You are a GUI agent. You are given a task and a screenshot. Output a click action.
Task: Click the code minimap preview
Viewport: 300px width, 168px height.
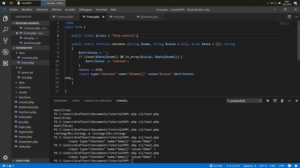point(286,24)
